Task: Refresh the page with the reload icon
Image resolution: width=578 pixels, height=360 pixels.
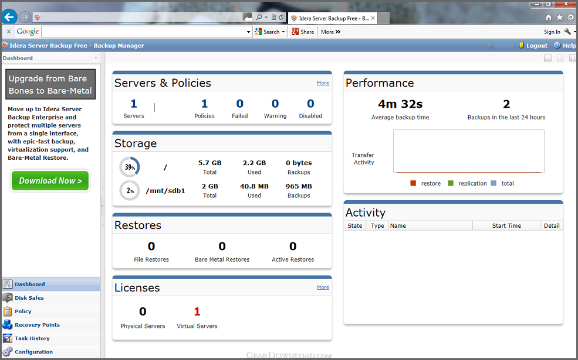Action: point(281,18)
